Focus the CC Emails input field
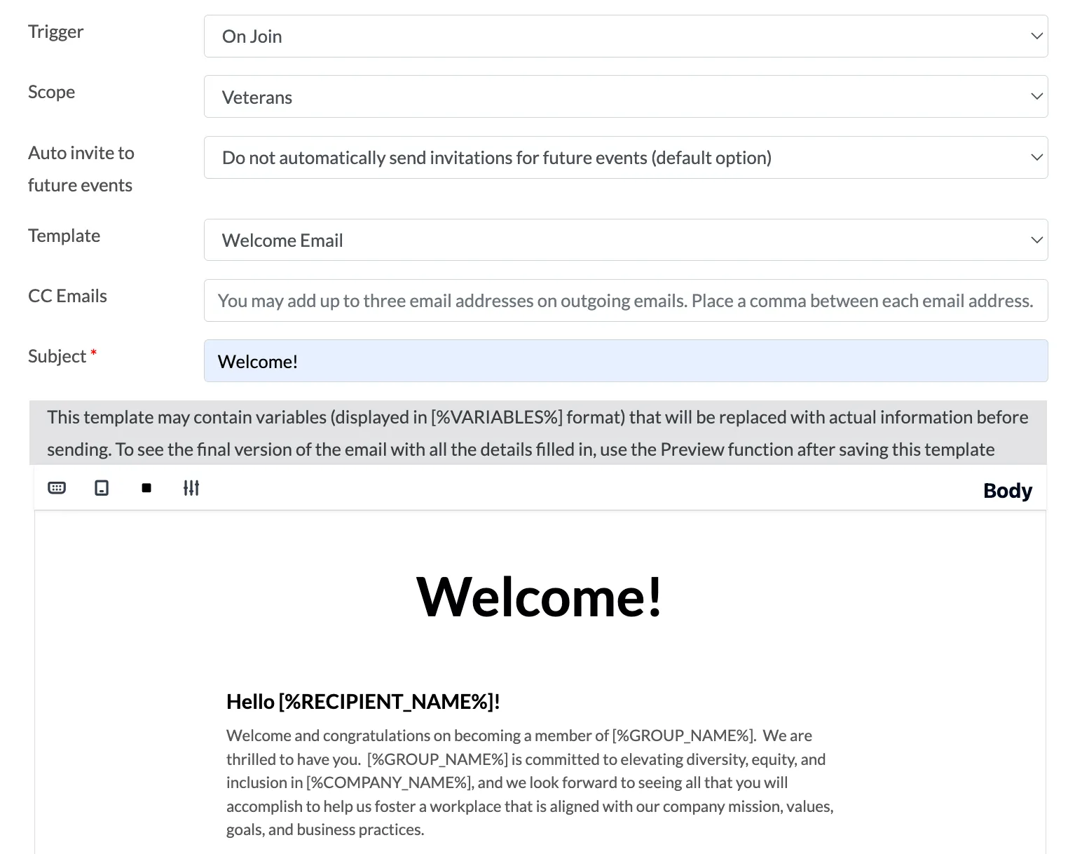1075x854 pixels. coord(626,301)
